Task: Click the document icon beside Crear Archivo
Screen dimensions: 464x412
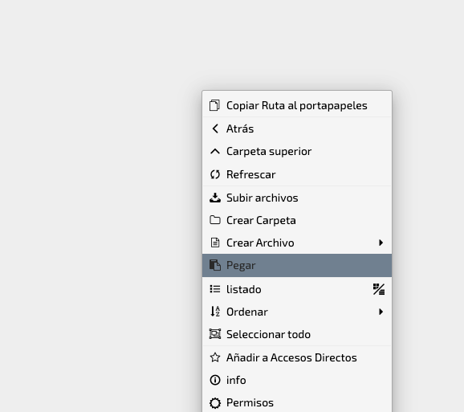Action: click(x=215, y=243)
